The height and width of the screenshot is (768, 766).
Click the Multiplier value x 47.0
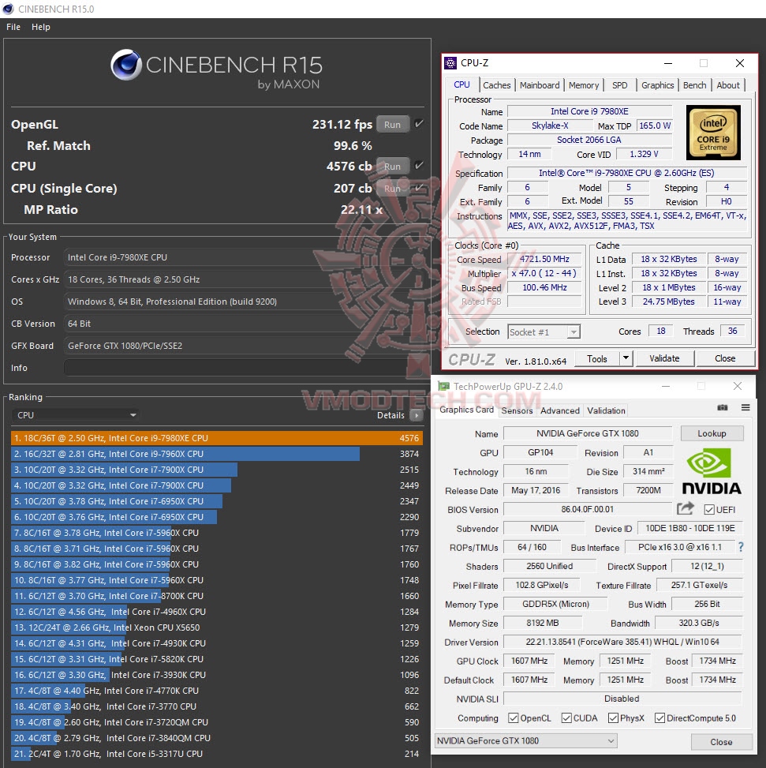544,273
